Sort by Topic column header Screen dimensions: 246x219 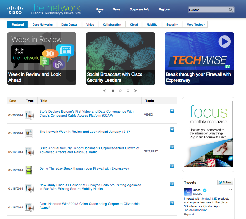click(x=149, y=101)
